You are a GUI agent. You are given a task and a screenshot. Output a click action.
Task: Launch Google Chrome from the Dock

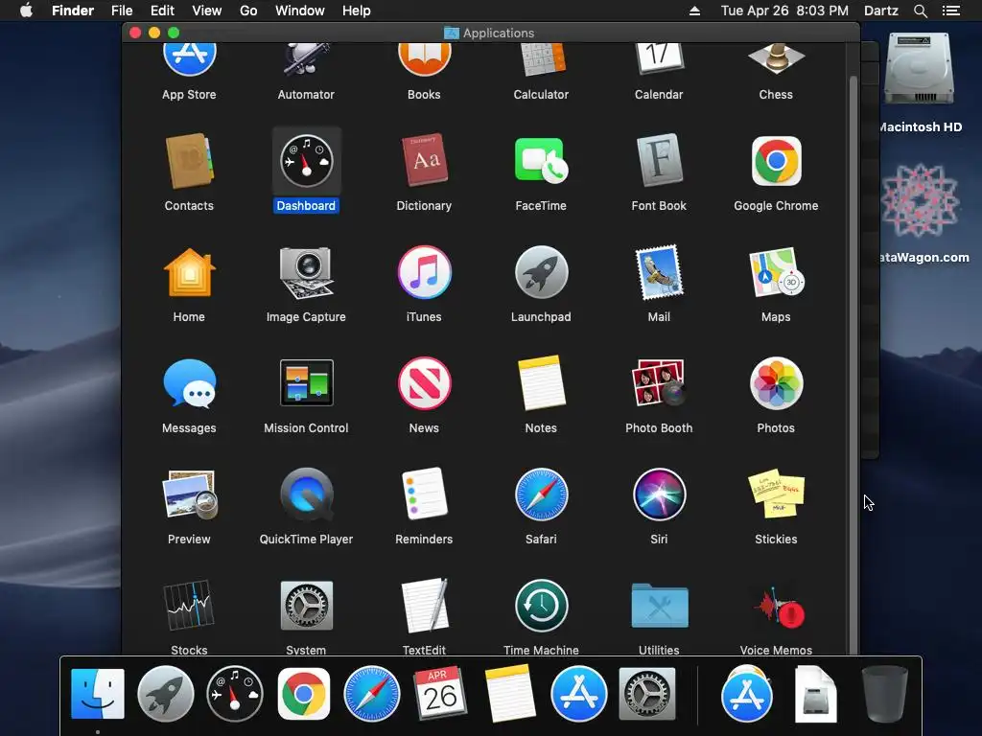coord(304,694)
